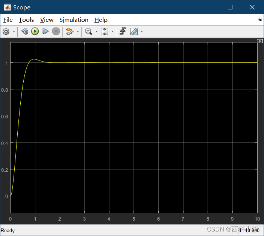Image resolution: width=264 pixels, height=236 pixels.
Task: Open the Tools menu
Action: [x=26, y=20]
